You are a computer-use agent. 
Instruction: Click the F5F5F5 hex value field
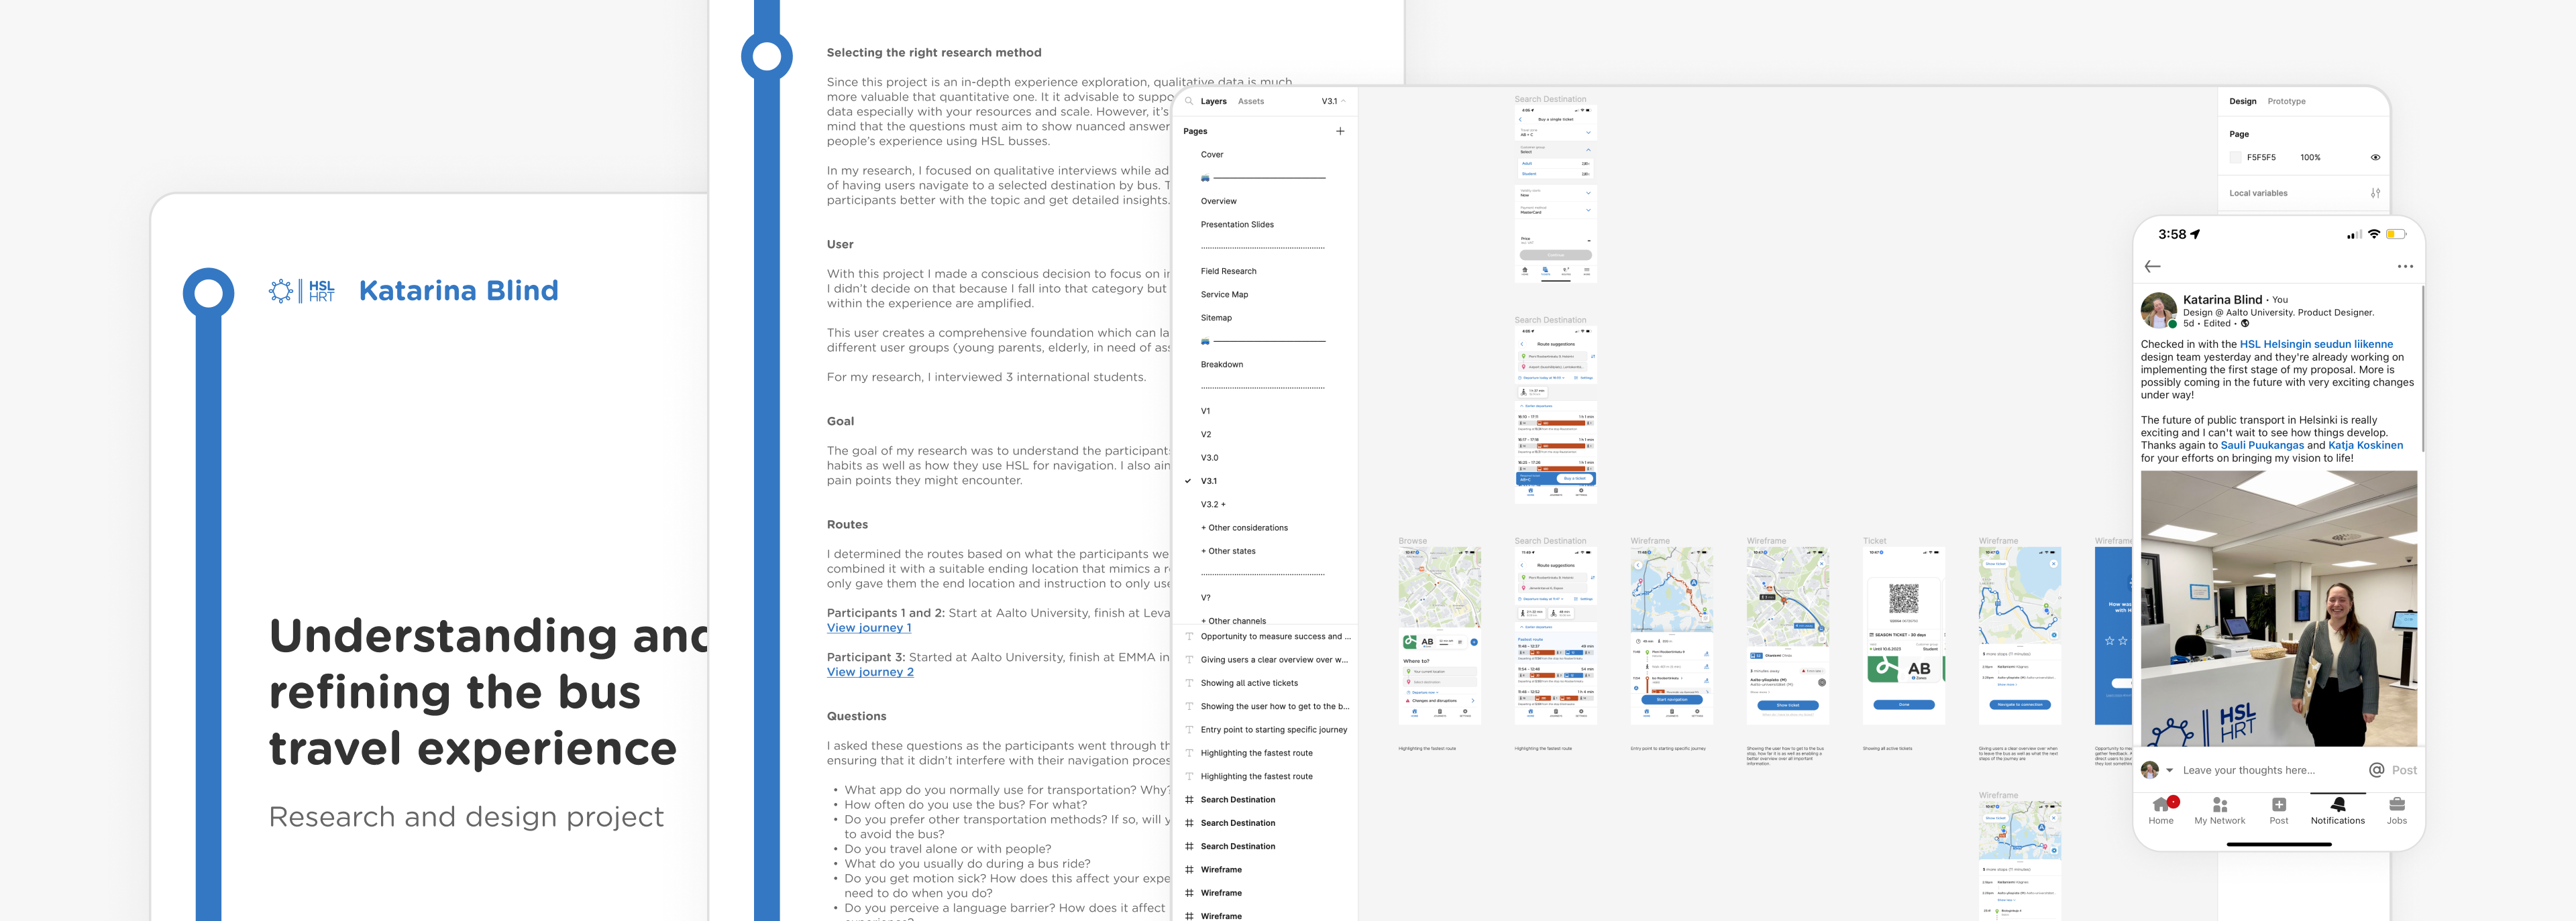pos(2261,157)
